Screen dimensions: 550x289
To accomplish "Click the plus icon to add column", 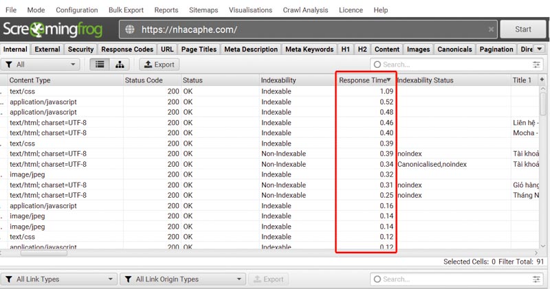I will [x=542, y=80].
